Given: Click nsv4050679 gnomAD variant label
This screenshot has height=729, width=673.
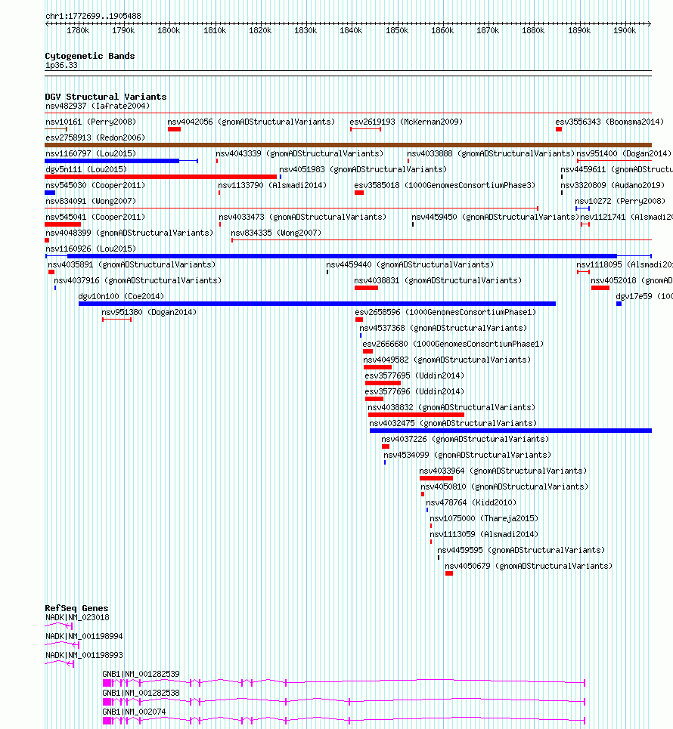Looking at the screenshot, I should coord(529,565).
